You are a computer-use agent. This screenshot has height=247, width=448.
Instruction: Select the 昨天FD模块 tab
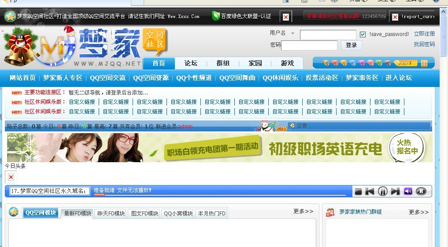[111, 213]
